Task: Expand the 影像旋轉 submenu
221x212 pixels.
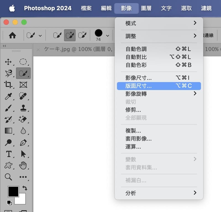Action: [x=159, y=94]
